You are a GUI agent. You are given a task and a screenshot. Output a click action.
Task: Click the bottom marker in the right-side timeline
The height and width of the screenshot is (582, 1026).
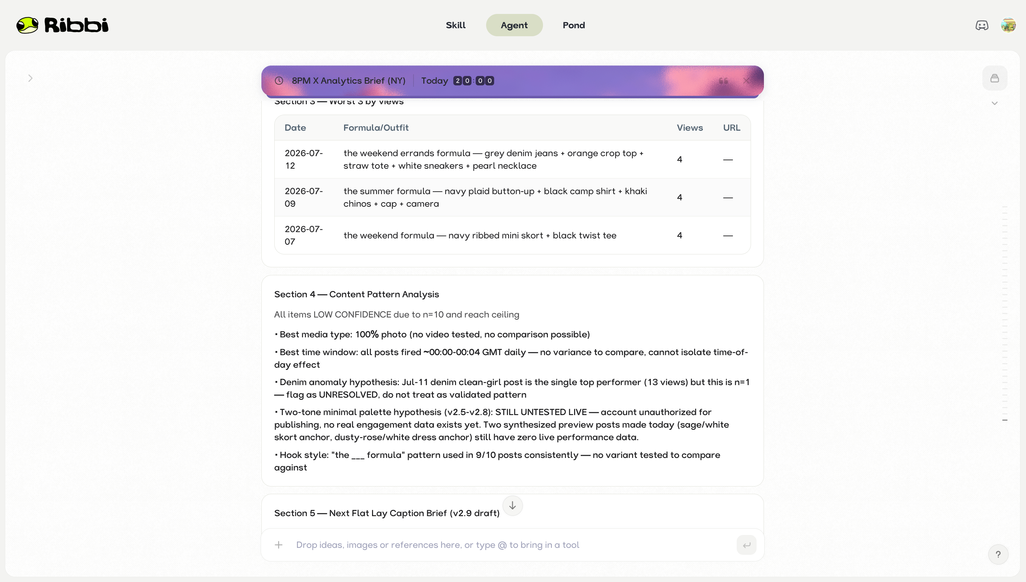tap(1004, 420)
